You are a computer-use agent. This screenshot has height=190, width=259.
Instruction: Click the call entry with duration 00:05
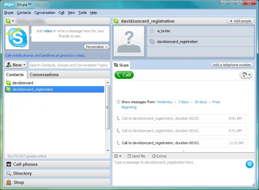[180, 118]
